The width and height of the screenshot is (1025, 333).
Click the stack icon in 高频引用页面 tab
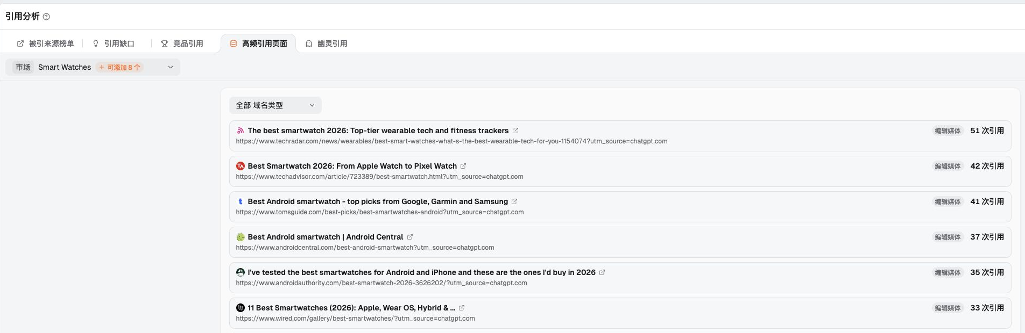234,44
